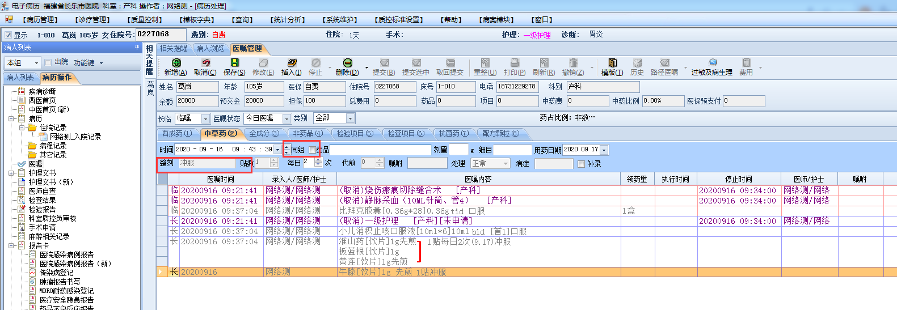Click the 整剂 冲服 input field
This screenshot has height=310, width=897.
(x=207, y=164)
